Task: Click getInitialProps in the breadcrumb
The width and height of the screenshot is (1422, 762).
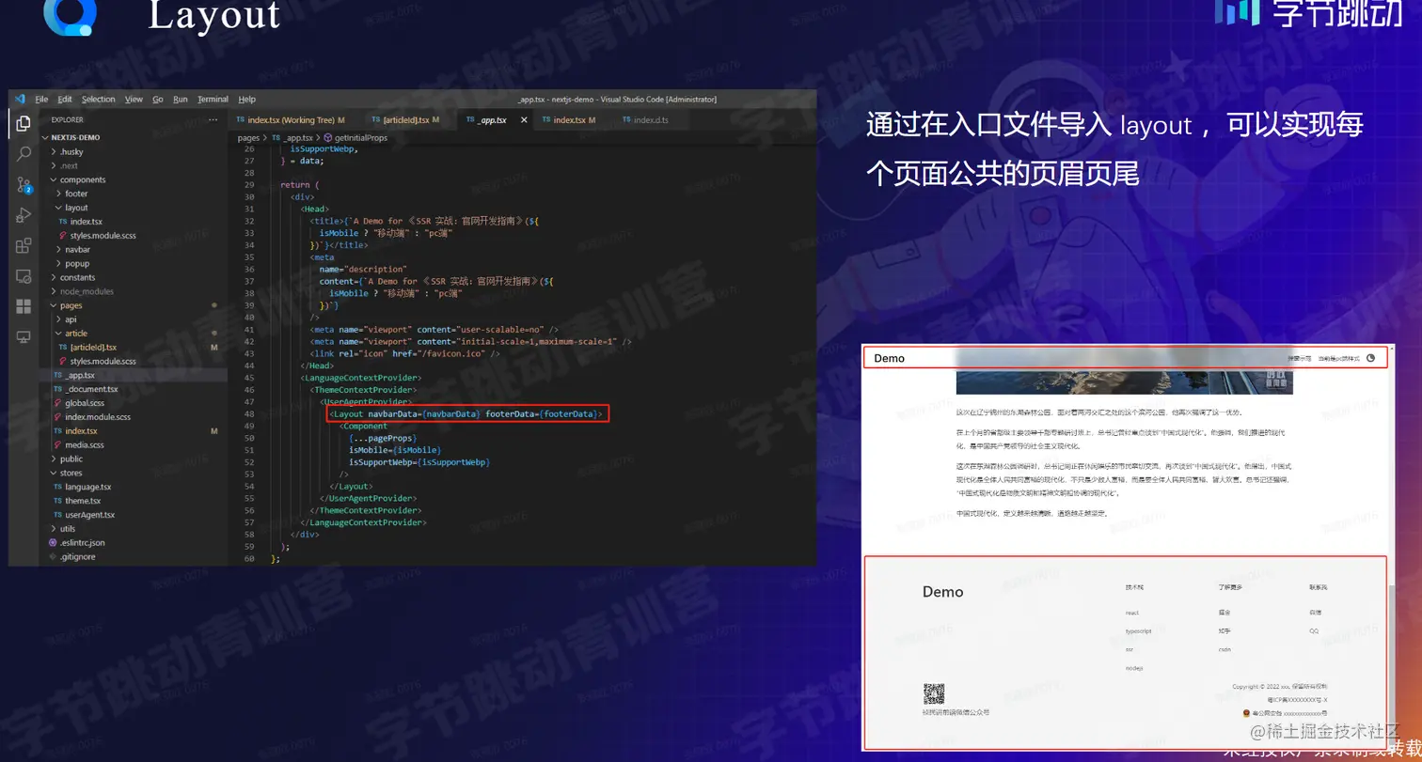Action: (x=360, y=137)
